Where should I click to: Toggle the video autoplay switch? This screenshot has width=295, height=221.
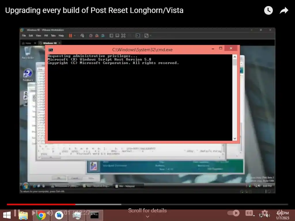pos(233,213)
